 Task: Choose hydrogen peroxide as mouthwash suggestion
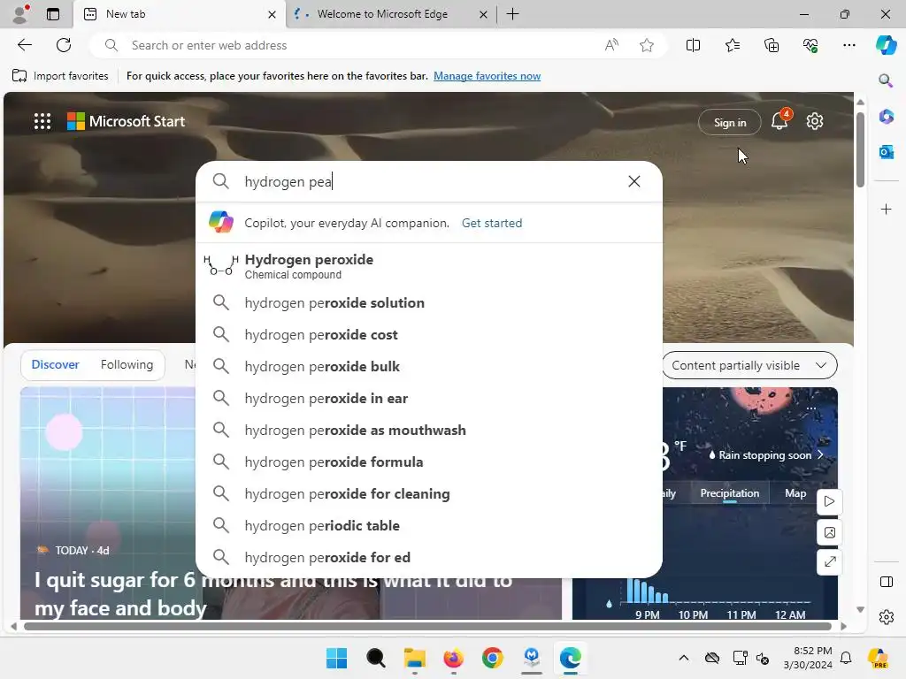[429, 430]
